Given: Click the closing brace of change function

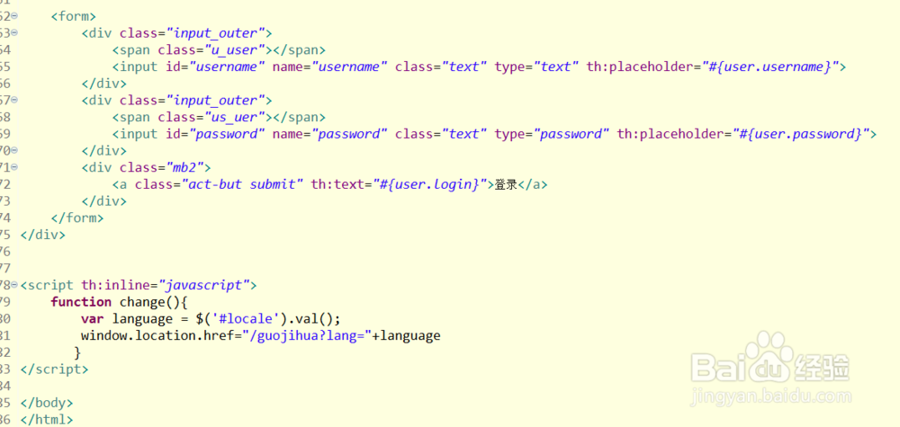Looking at the screenshot, I should tap(77, 351).
